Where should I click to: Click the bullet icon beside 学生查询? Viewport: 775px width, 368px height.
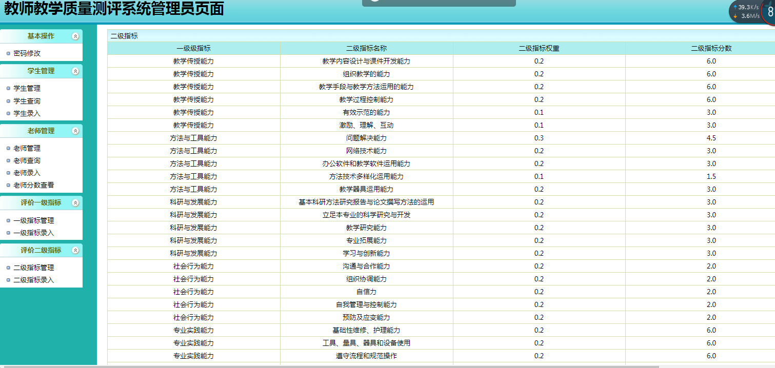click(x=8, y=100)
